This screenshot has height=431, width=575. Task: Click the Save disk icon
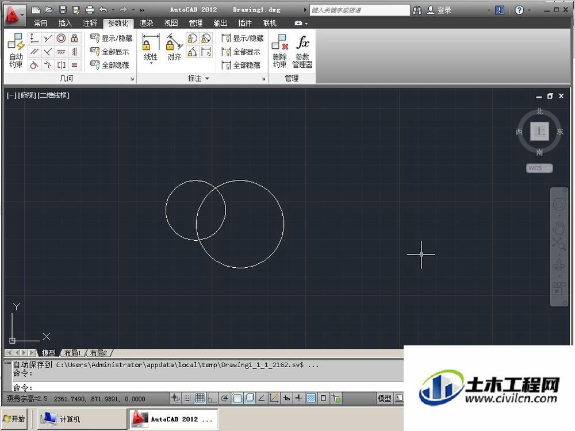[x=63, y=10]
